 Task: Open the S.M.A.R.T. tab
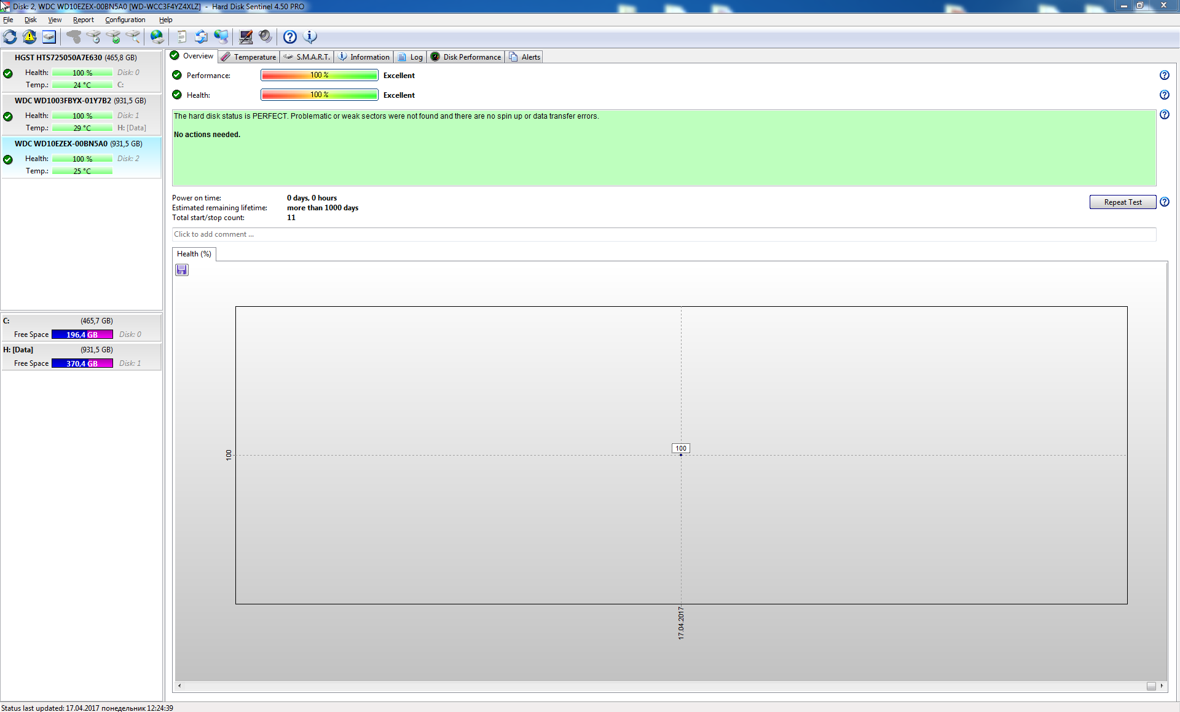[x=307, y=57]
